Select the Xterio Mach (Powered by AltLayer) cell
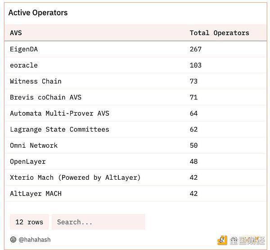 75,177
